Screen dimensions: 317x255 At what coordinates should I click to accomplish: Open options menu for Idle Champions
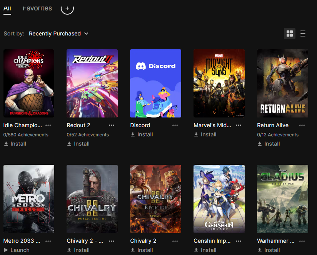(48, 125)
